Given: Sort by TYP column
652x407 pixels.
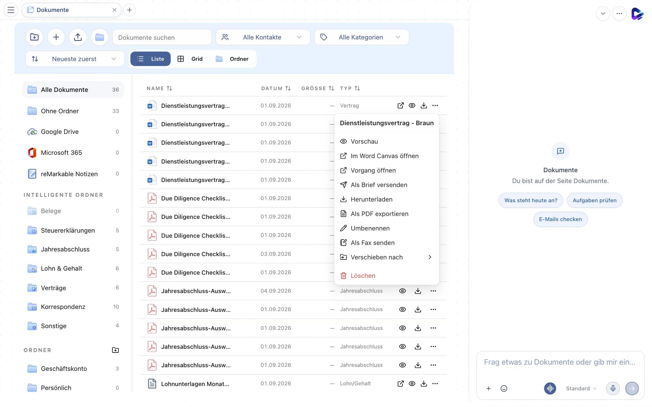Looking at the screenshot, I should click(350, 88).
